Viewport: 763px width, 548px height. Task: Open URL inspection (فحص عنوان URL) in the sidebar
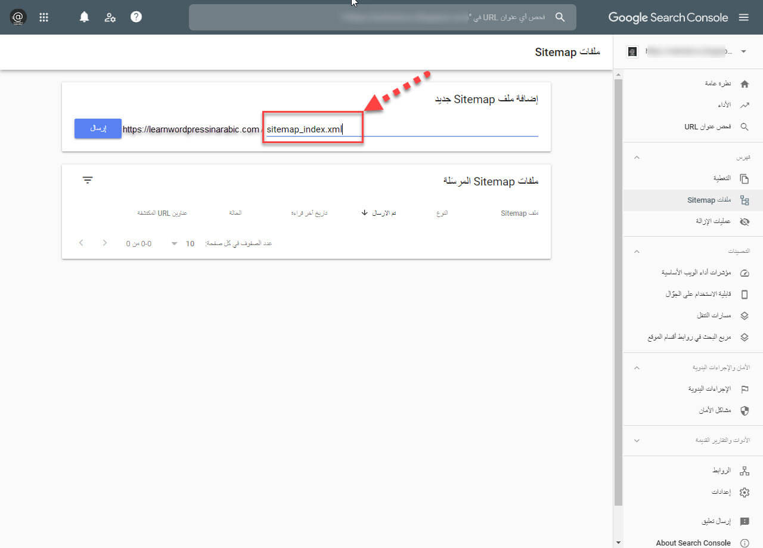pos(708,127)
